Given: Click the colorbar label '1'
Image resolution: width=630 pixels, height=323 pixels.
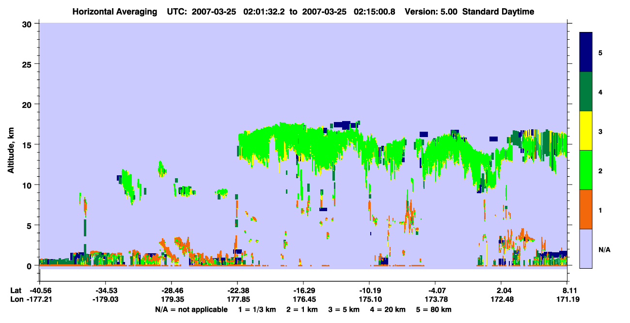Looking at the screenshot, I should [x=600, y=210].
